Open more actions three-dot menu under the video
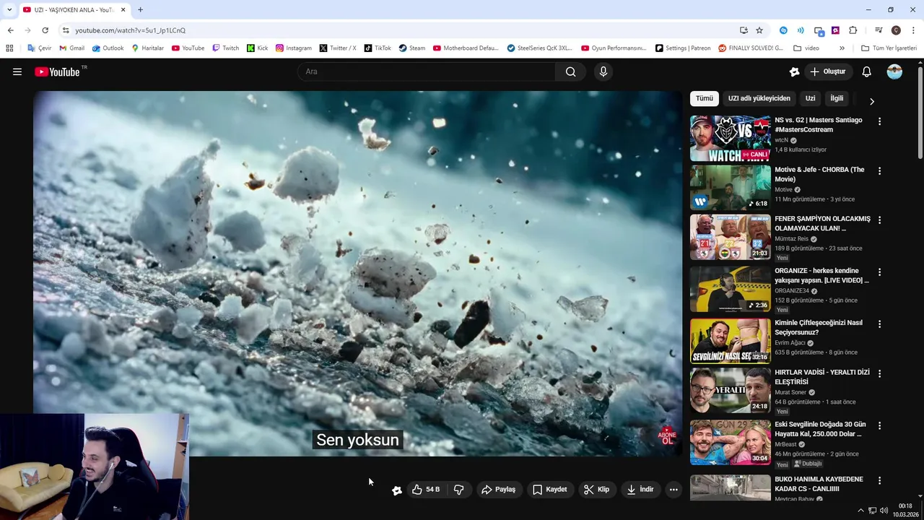The width and height of the screenshot is (924, 520). [x=674, y=490]
